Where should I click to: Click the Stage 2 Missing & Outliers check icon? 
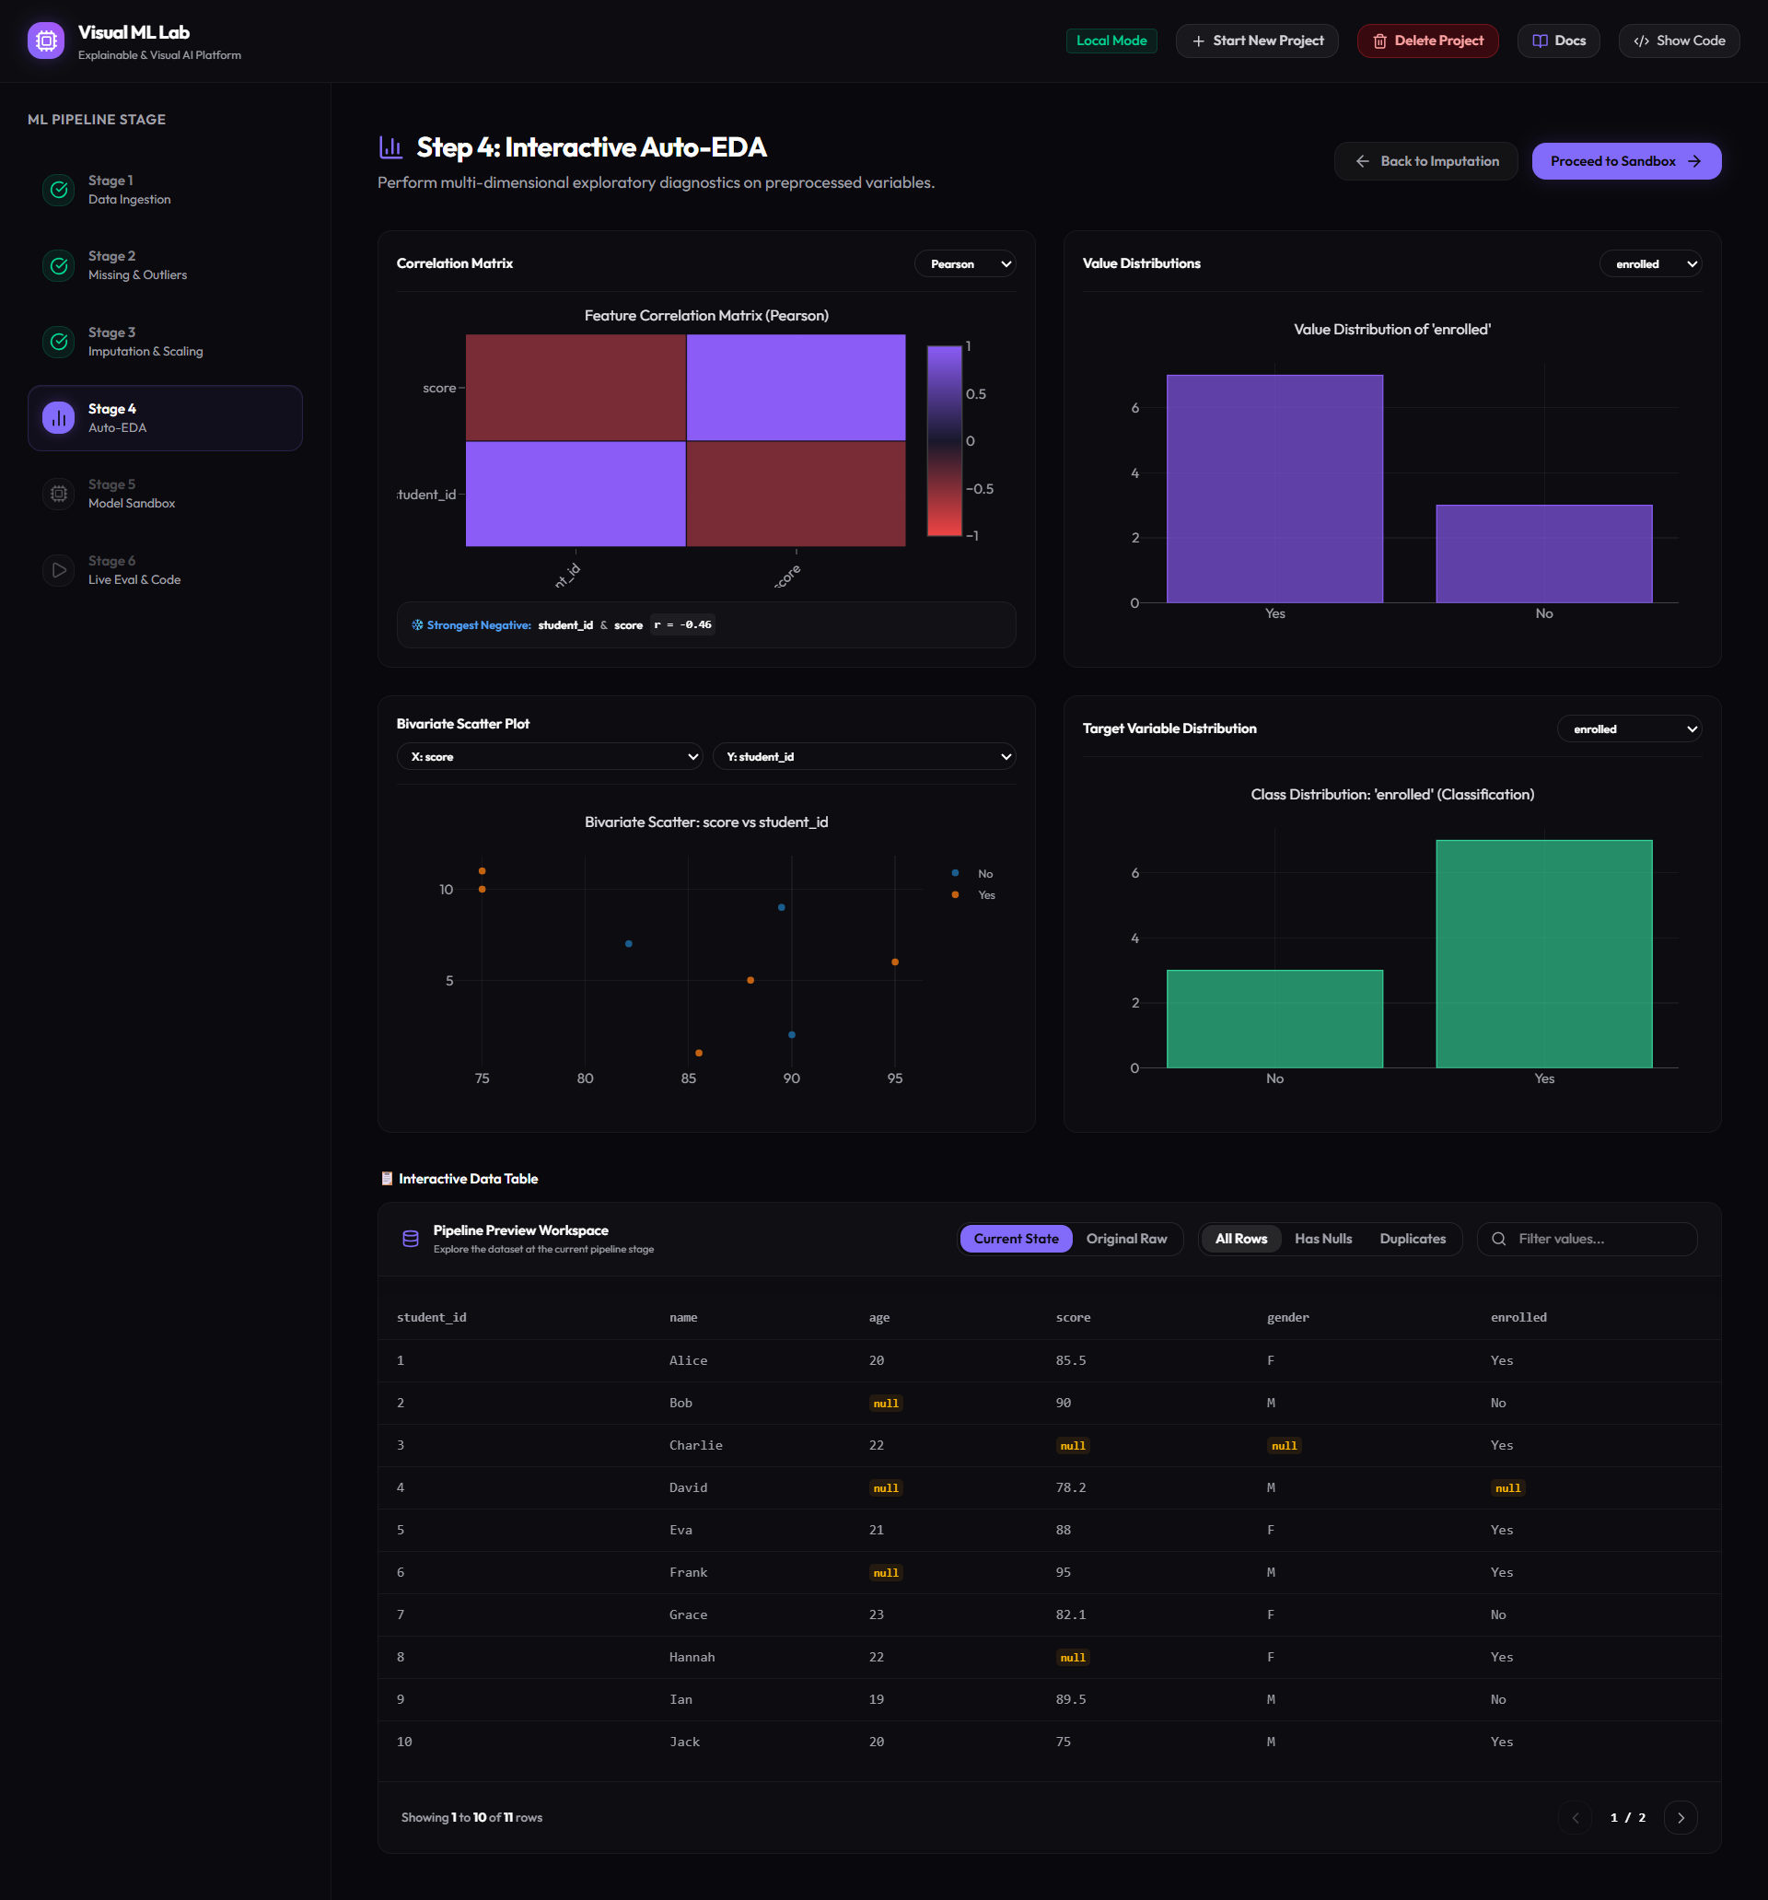(59, 265)
